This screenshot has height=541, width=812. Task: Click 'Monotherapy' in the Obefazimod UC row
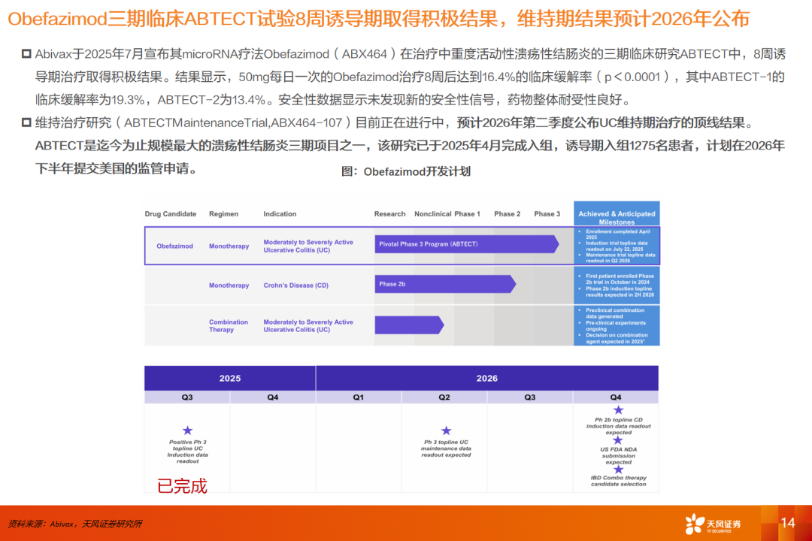(x=229, y=246)
